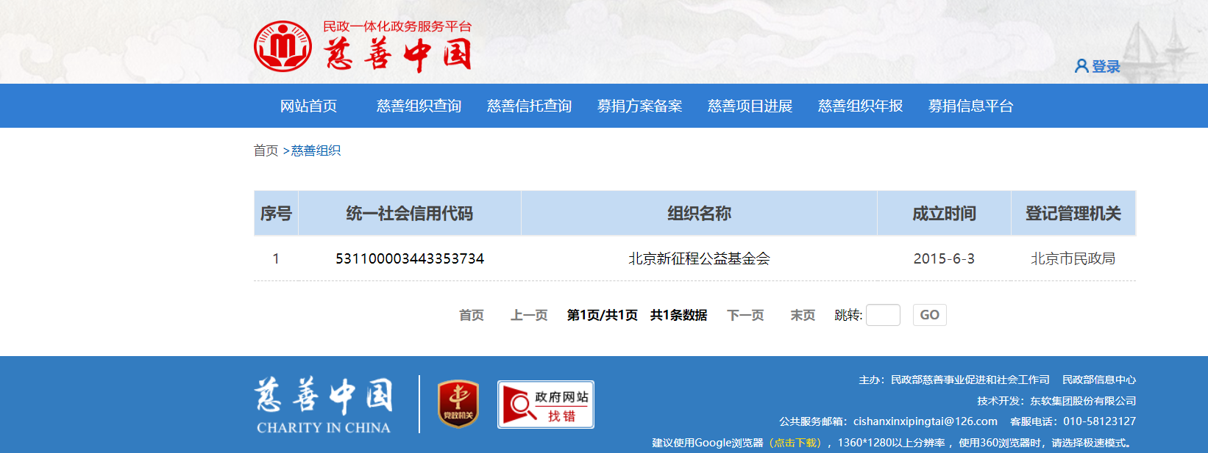
Task: Click the white 慈善中国 footer logo
Action: click(324, 405)
